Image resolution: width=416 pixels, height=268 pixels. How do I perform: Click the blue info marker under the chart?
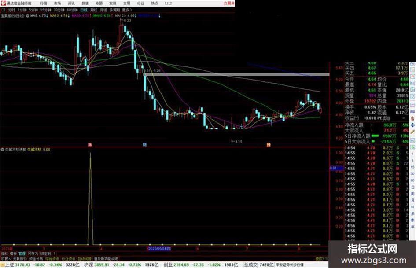click(144, 145)
